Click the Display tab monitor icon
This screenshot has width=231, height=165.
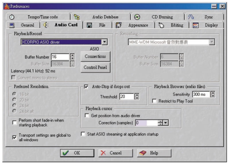pos(196,25)
